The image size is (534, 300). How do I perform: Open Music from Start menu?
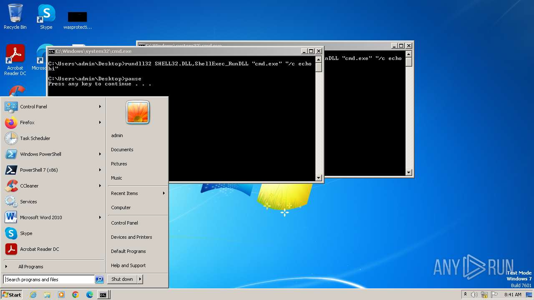[x=116, y=178]
